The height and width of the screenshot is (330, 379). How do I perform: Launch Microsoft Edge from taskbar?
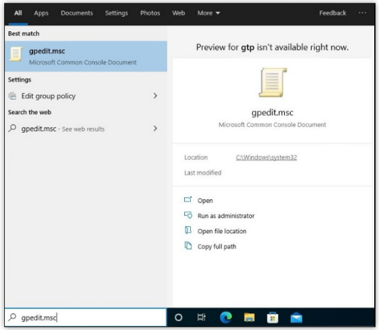pyautogui.click(x=226, y=317)
